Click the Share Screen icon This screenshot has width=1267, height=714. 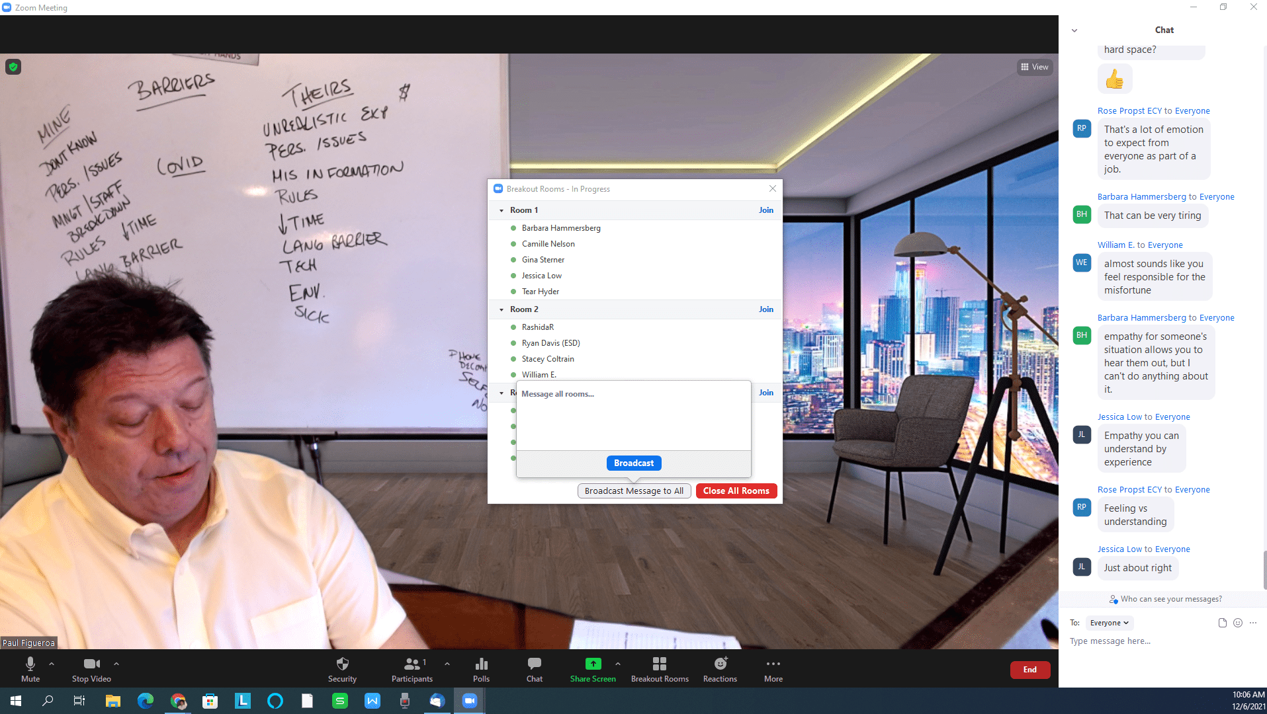click(x=593, y=664)
